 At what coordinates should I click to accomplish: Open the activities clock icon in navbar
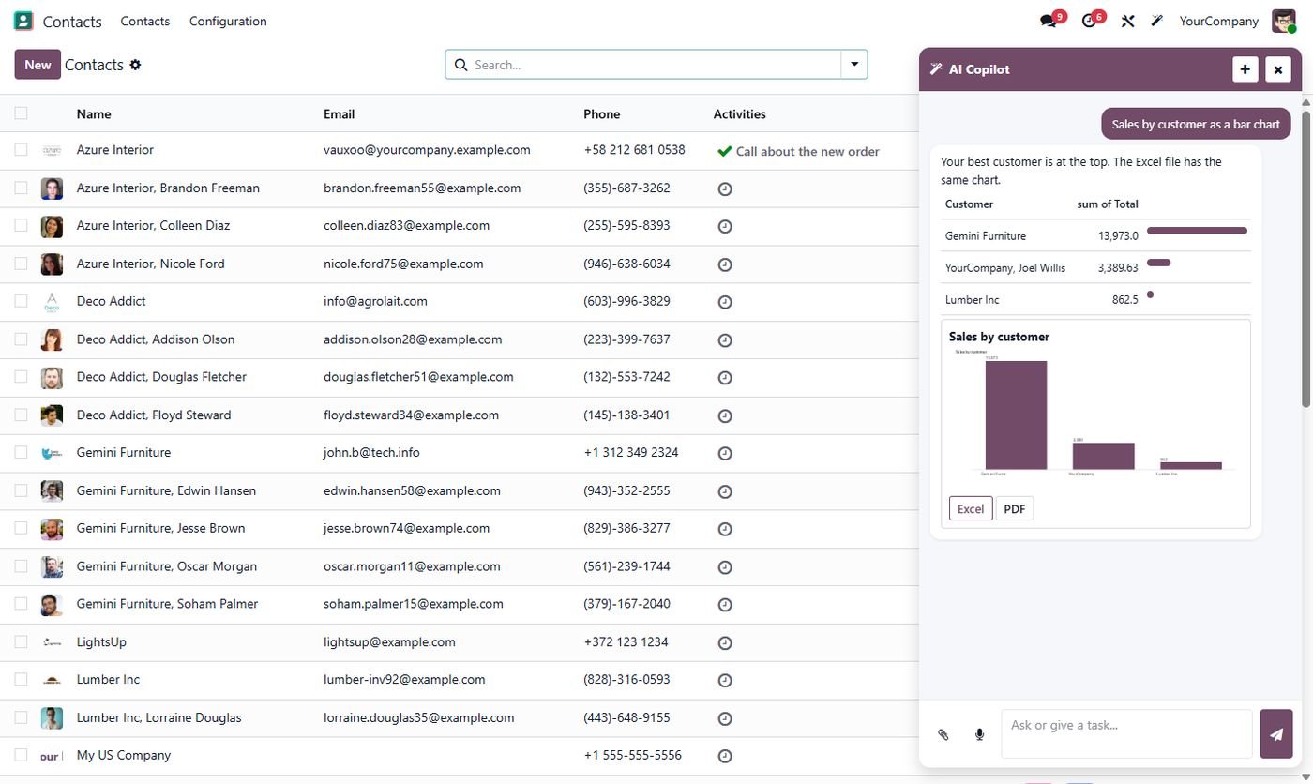(1089, 21)
